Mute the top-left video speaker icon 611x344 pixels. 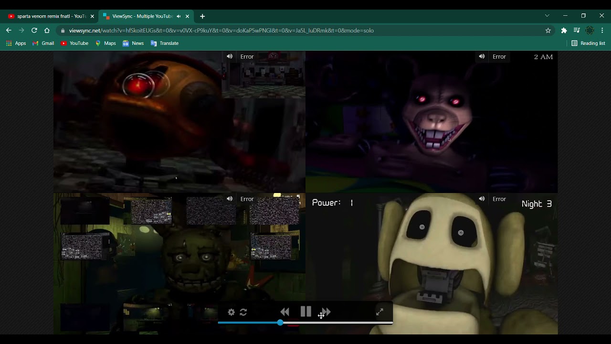[230, 56]
